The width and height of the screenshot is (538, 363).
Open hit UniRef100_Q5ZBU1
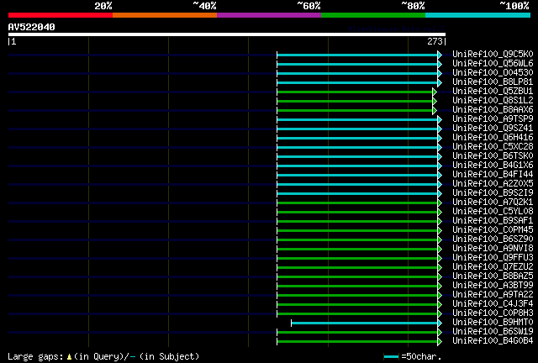click(493, 92)
